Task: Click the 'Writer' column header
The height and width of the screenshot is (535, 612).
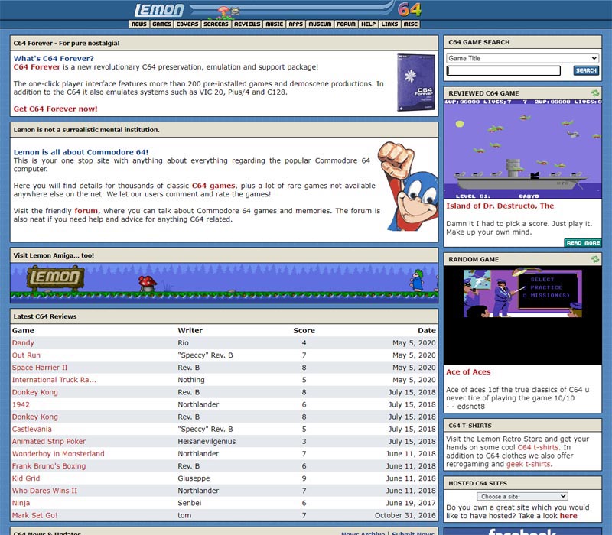Action: (190, 330)
